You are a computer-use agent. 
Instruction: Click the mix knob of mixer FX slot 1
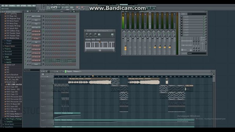point(206,17)
